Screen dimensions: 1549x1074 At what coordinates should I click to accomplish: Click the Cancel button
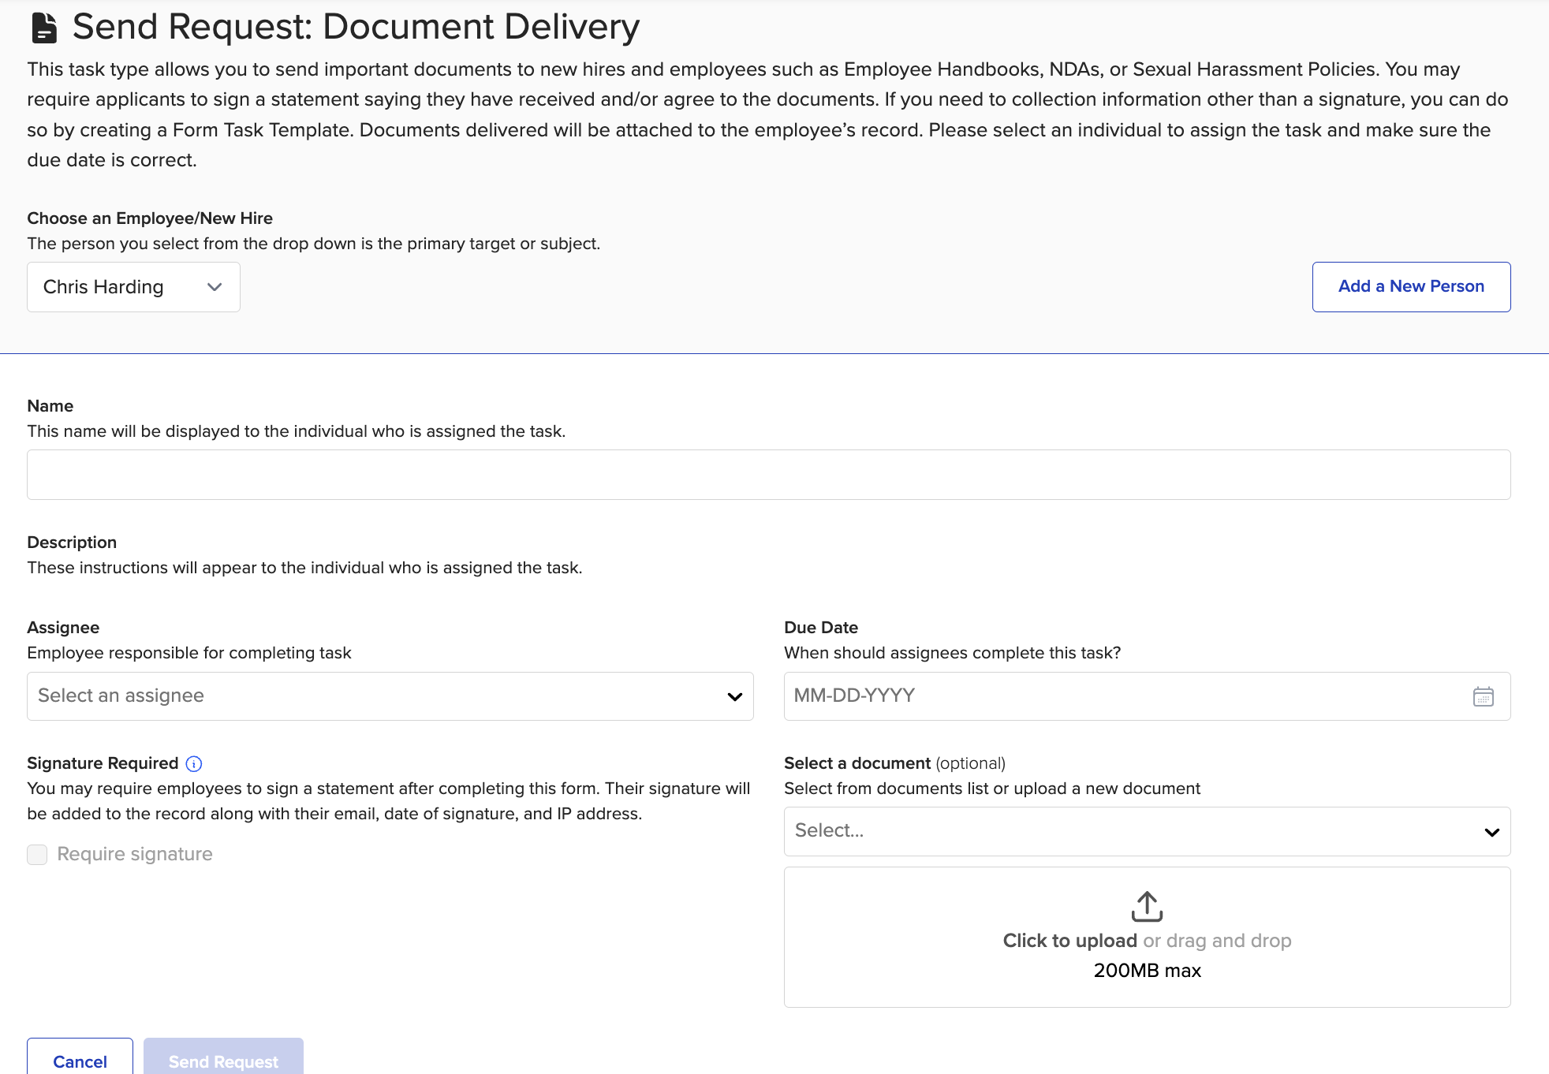point(80,1061)
